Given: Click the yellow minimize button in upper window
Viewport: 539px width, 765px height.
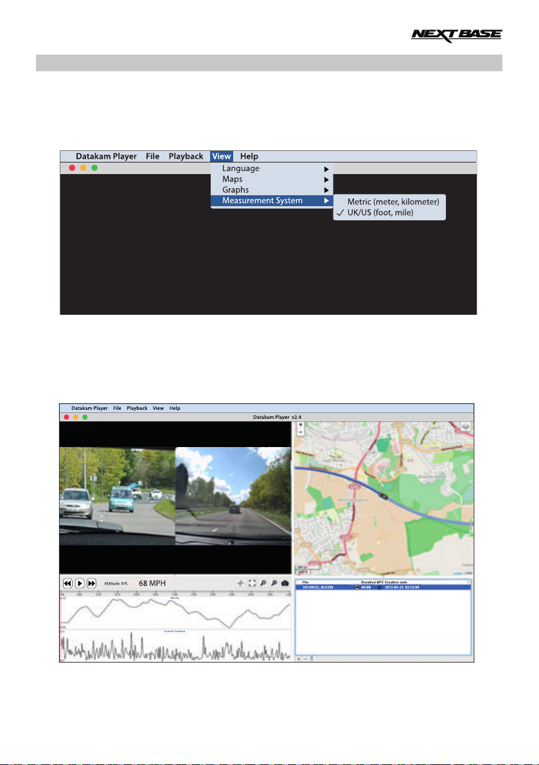Looking at the screenshot, I should (83, 168).
